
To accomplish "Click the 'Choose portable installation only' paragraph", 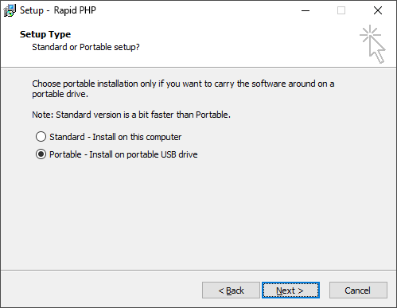I will tap(183, 89).
